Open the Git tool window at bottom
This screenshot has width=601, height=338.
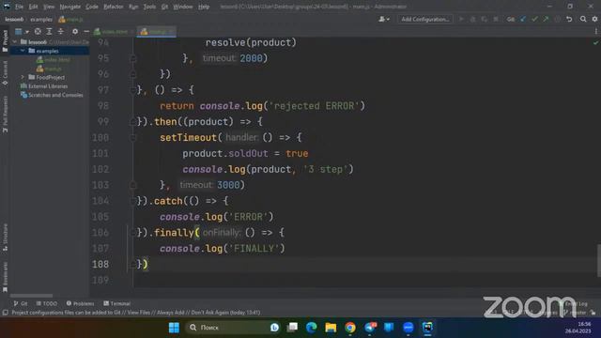click(21, 303)
